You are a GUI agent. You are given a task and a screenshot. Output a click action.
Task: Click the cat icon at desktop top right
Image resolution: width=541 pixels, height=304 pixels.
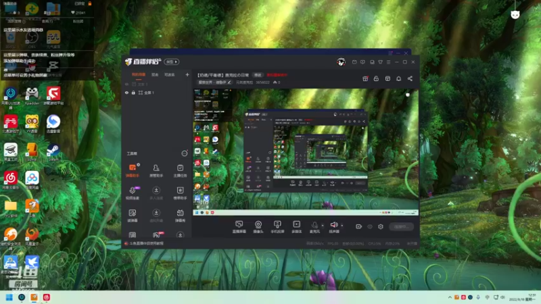[515, 14]
